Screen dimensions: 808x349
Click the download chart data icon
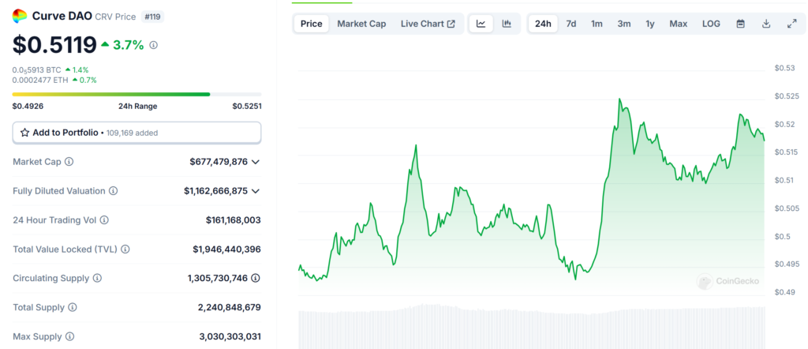765,24
